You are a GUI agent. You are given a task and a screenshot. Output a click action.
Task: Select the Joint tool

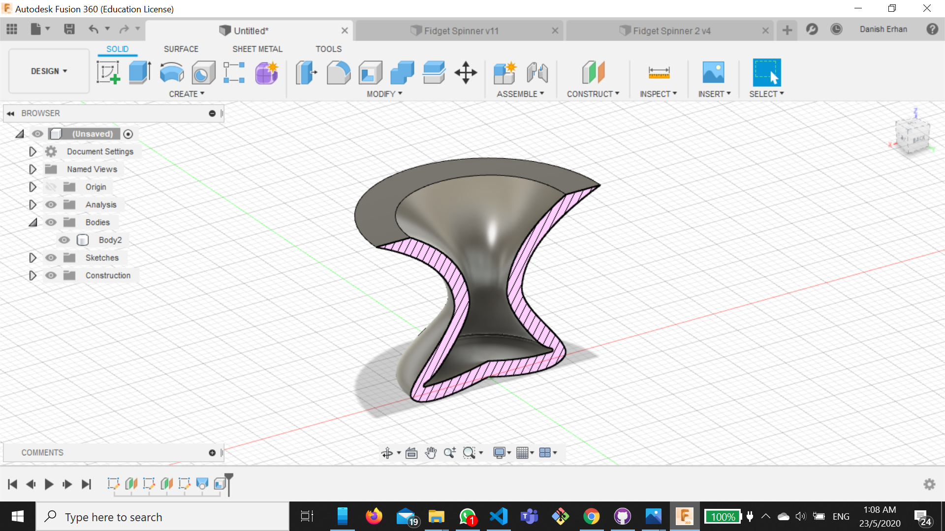click(537, 72)
